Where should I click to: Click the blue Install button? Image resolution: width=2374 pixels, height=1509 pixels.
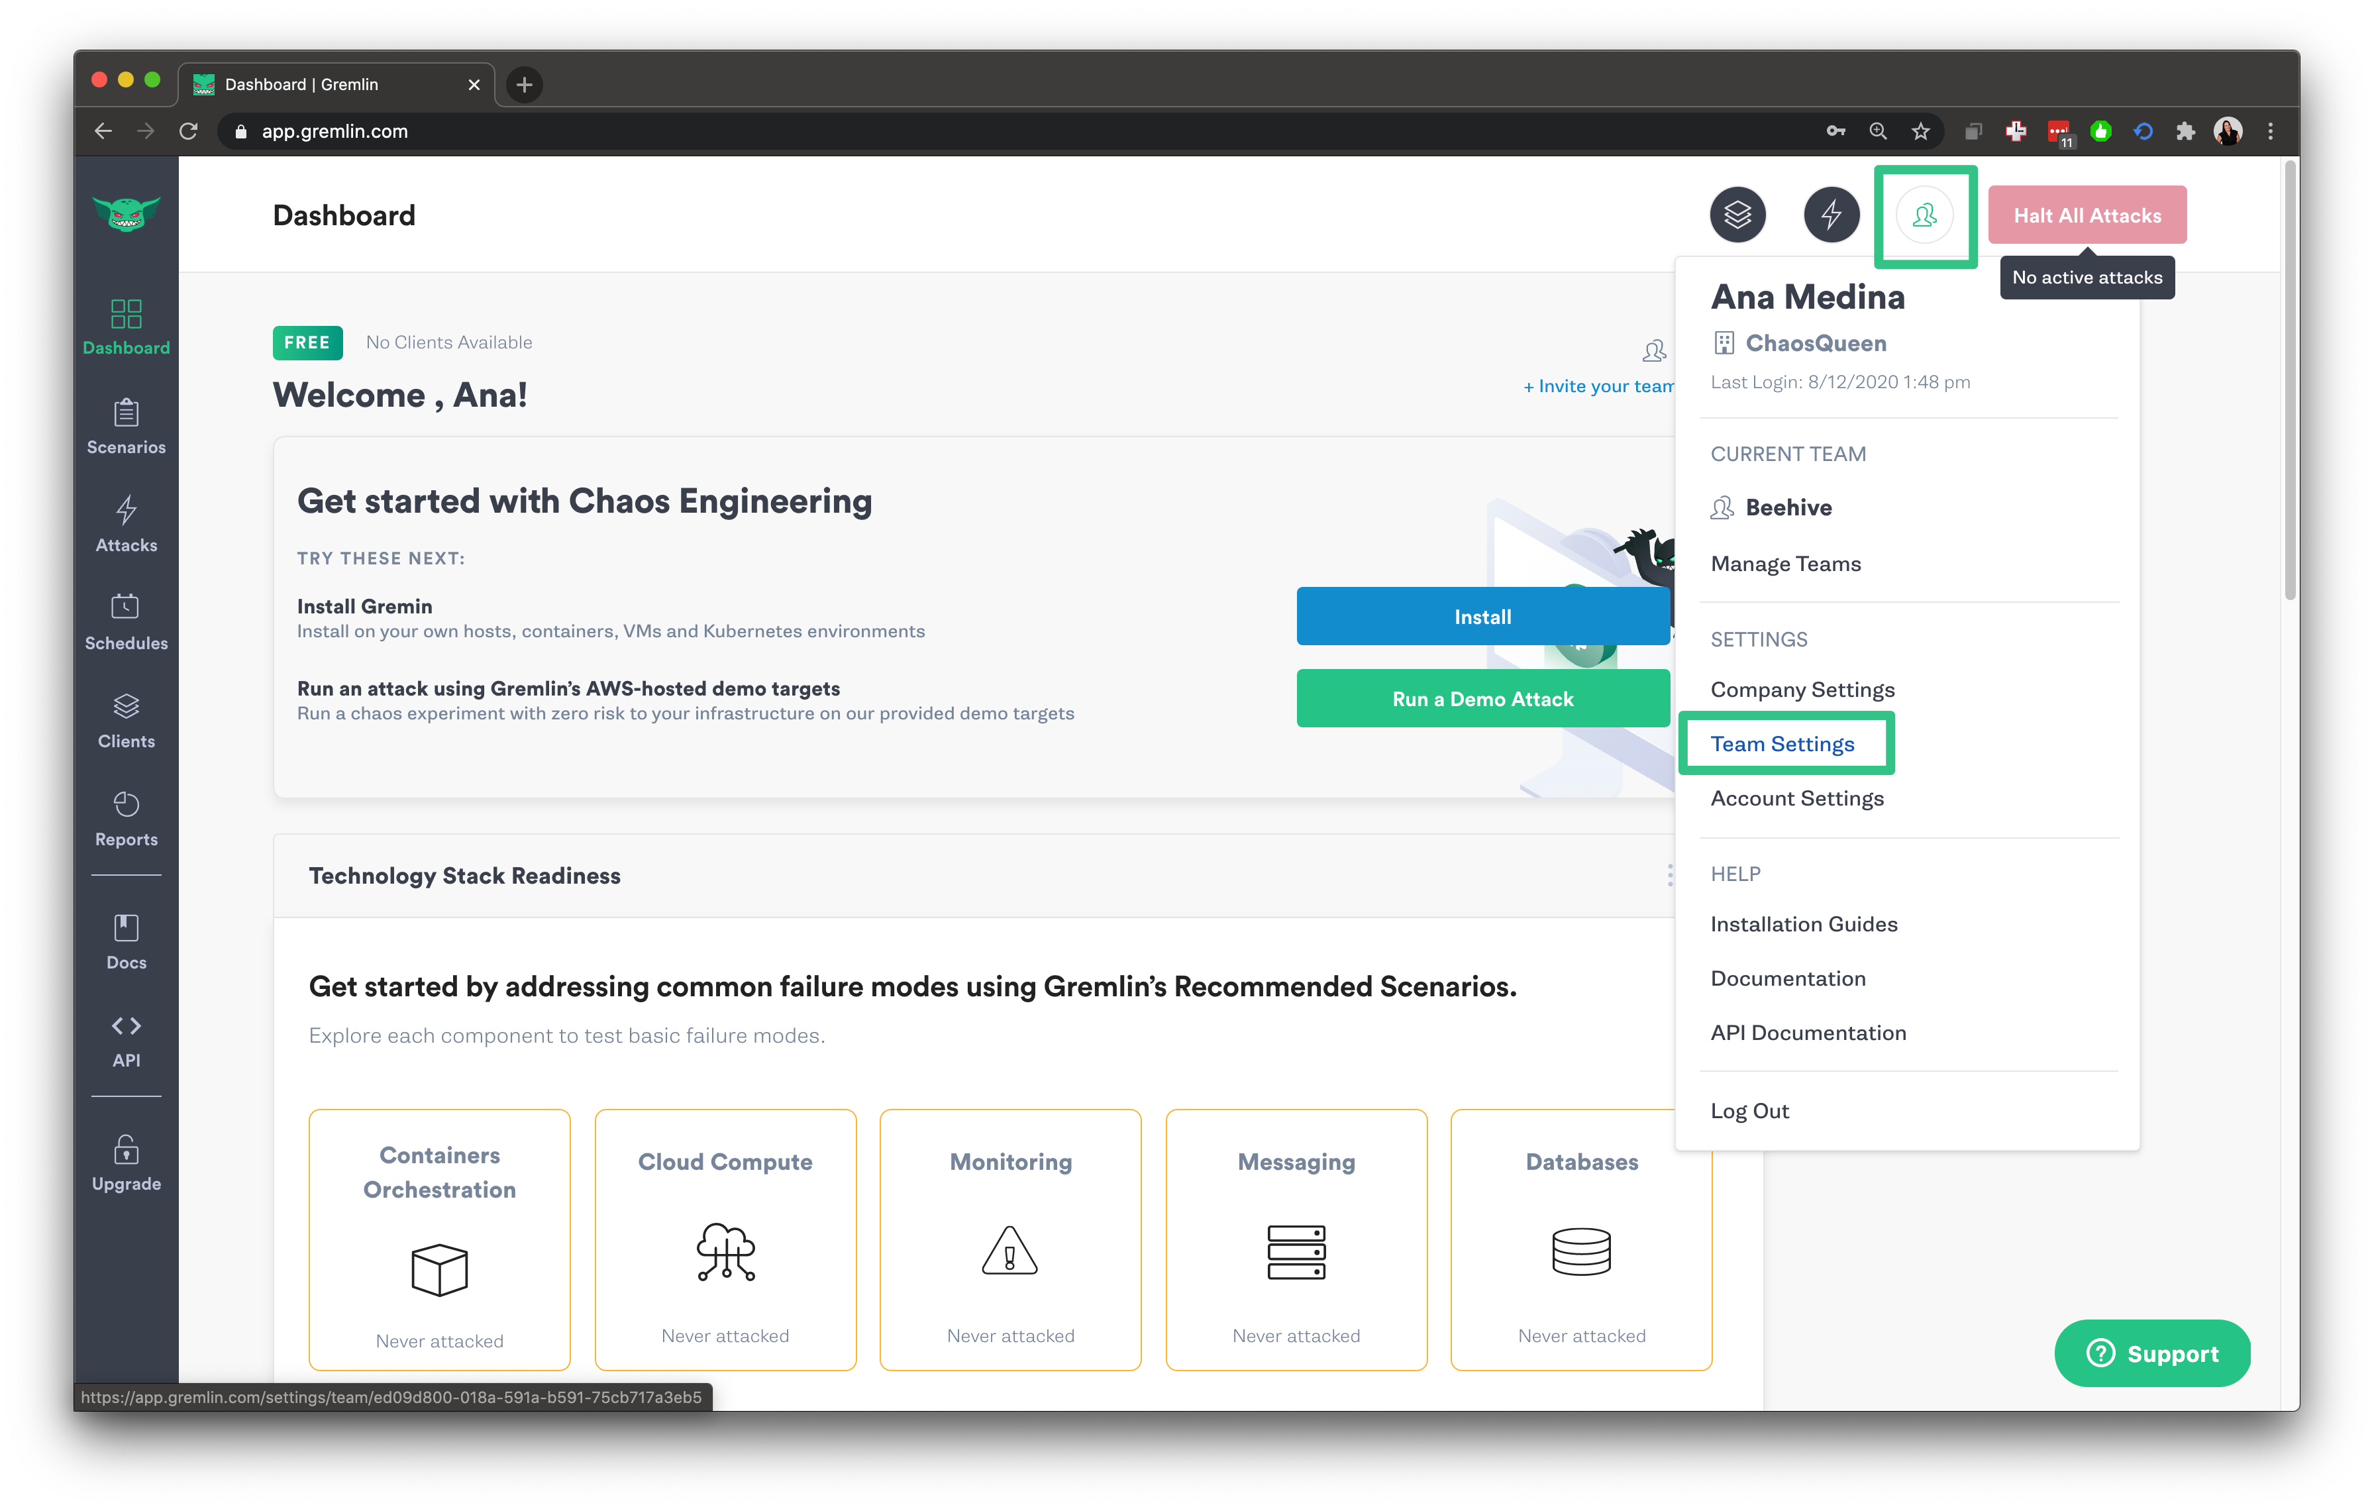coord(1482,616)
